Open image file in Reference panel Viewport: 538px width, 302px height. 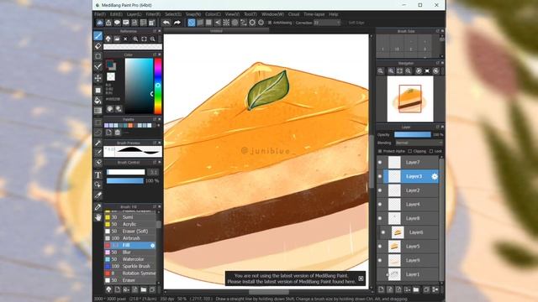coord(117,39)
